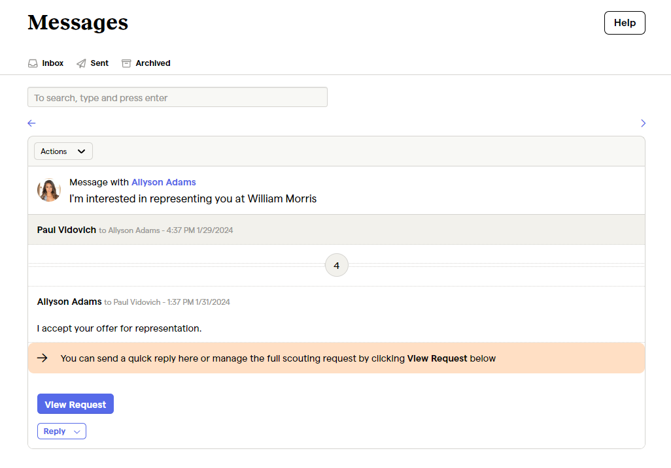Click the Reply button label
Image resolution: width=671 pixels, height=468 pixels.
coord(54,431)
